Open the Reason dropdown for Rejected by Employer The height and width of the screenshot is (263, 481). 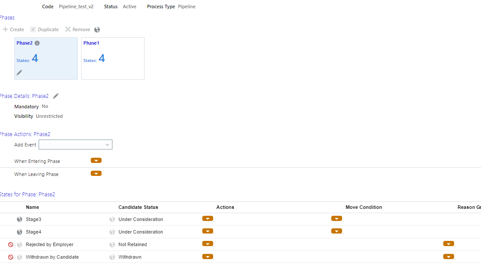448,244
